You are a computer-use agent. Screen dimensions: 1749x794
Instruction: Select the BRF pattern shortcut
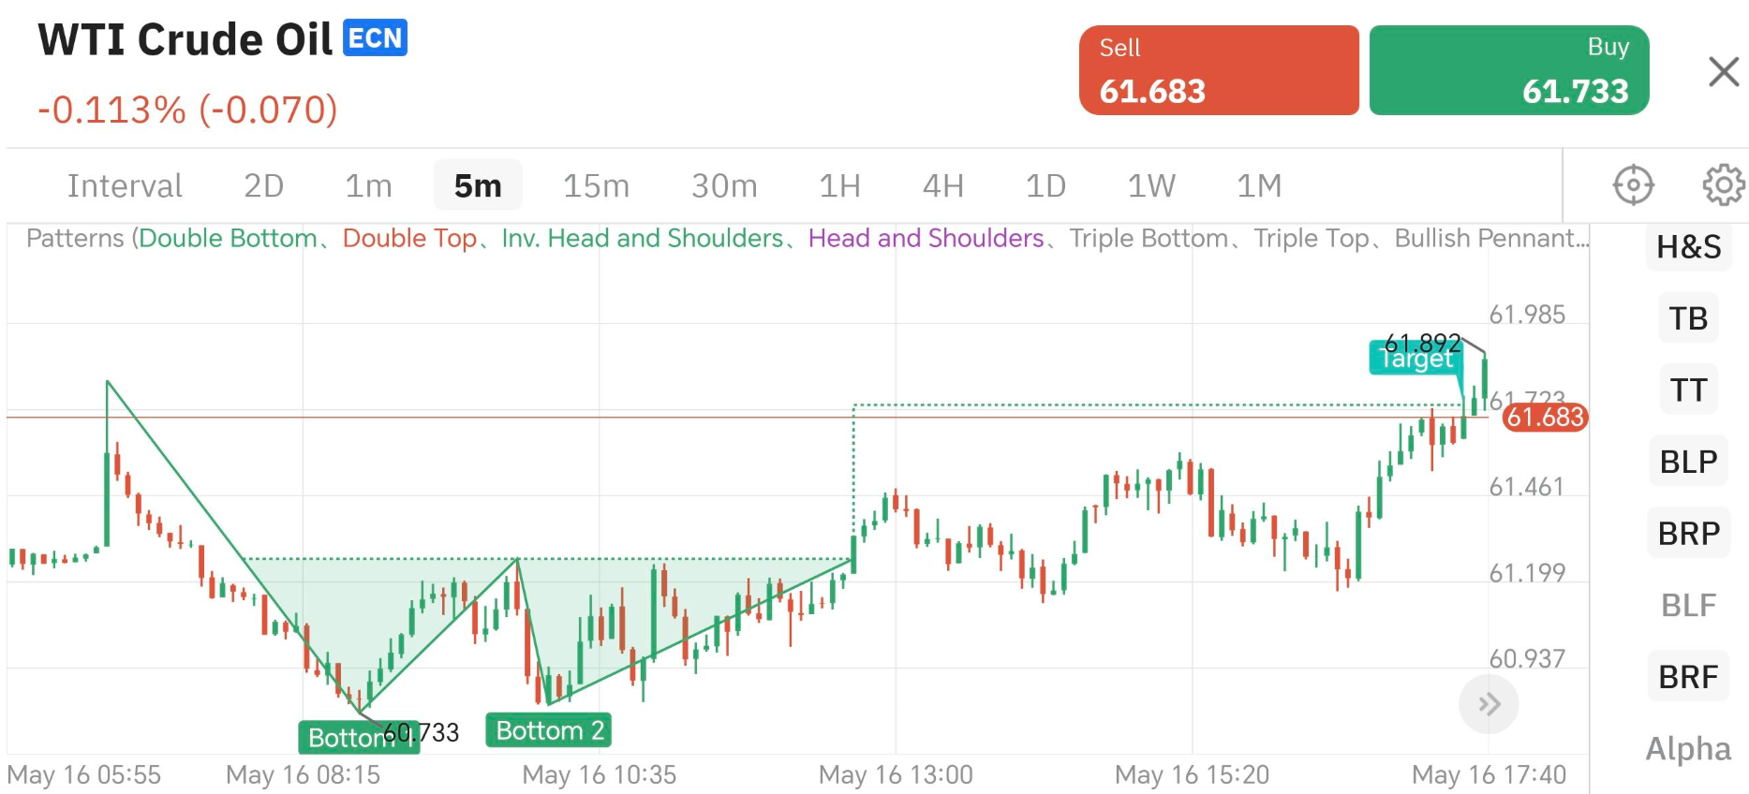click(1687, 677)
